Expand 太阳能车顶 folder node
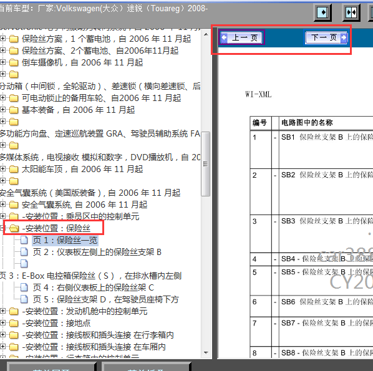Viewport: 373px width, 371px height. 2,168
